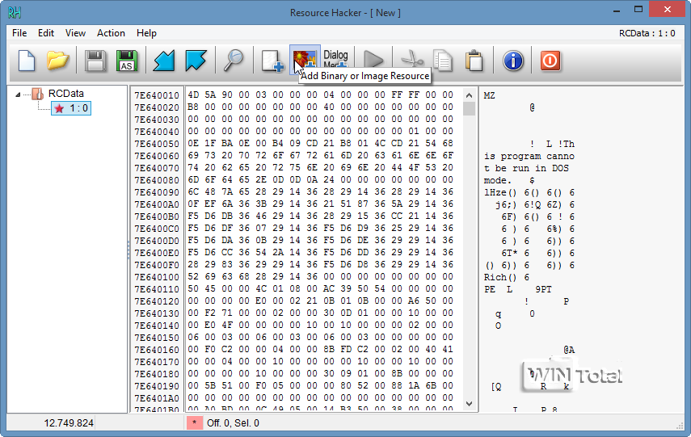This screenshot has height=437, width=691.
Task: Click the New blank script icon
Action: (x=27, y=61)
